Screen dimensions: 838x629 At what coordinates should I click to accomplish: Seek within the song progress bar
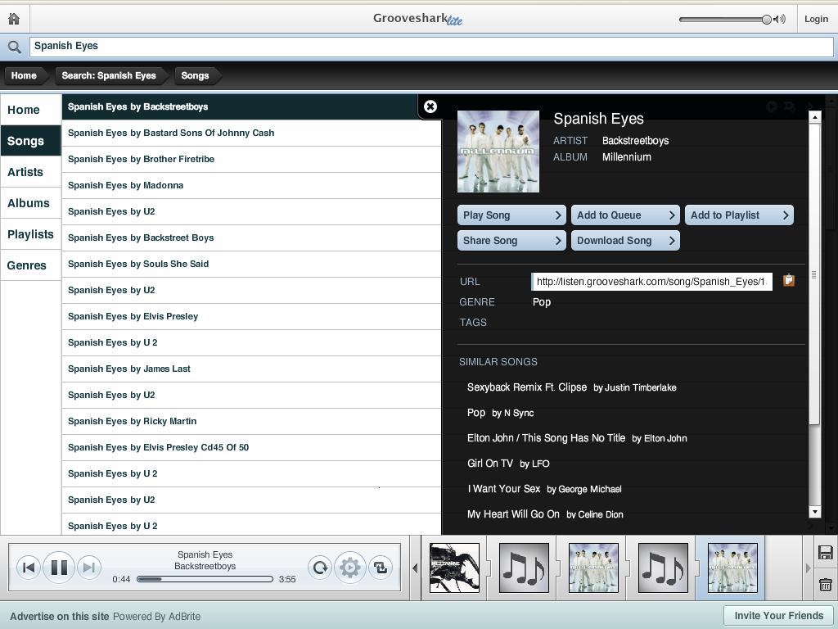tap(205, 579)
